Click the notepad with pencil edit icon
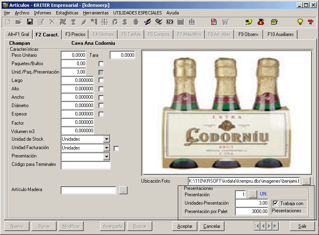The width and height of the screenshot is (319, 235). (x=41, y=22)
